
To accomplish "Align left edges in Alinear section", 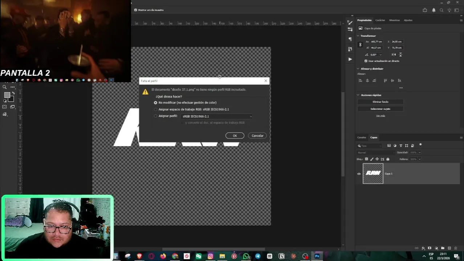I will point(360,80).
